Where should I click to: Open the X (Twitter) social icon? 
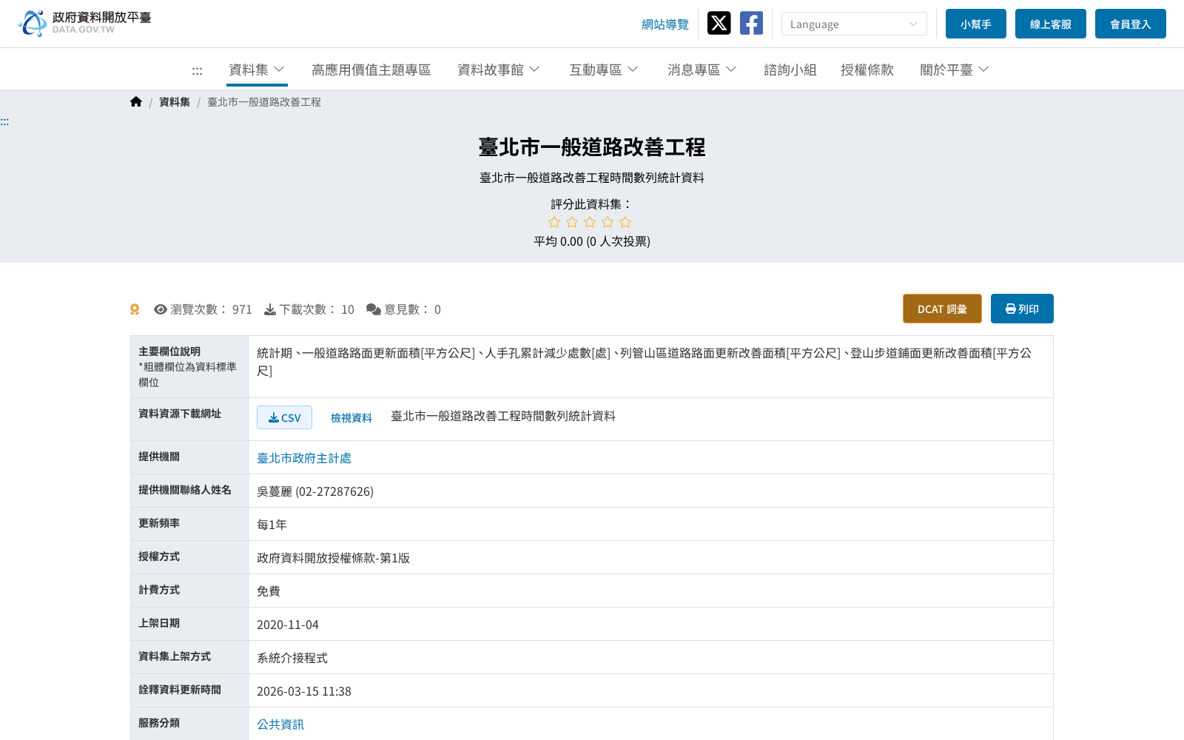coord(719,23)
